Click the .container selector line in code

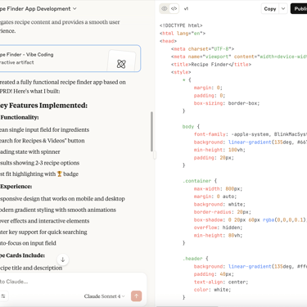(x=200, y=181)
